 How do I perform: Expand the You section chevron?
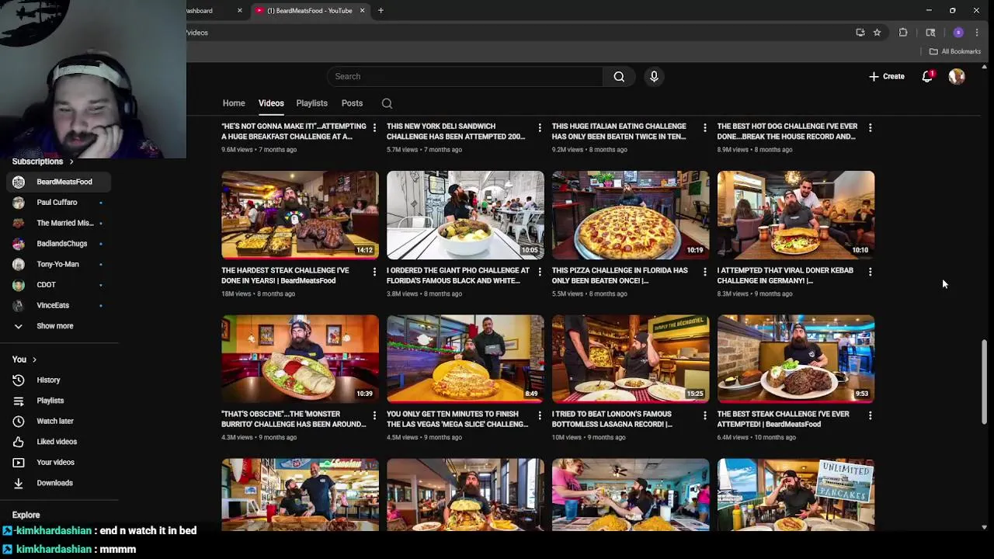34,359
